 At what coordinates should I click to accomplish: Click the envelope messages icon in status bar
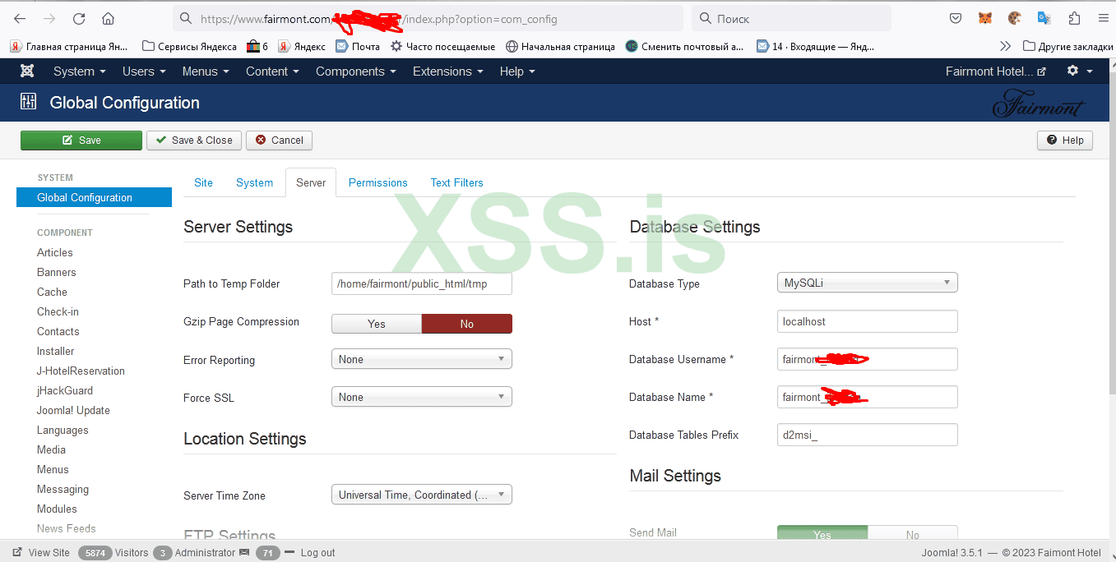point(243,553)
